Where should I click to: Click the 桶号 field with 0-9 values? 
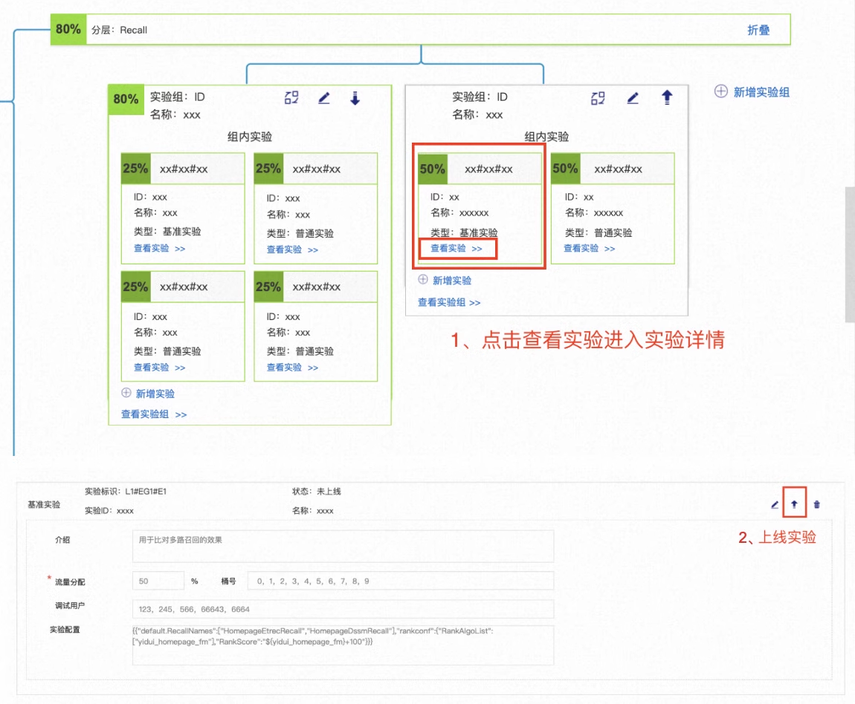tap(401, 581)
